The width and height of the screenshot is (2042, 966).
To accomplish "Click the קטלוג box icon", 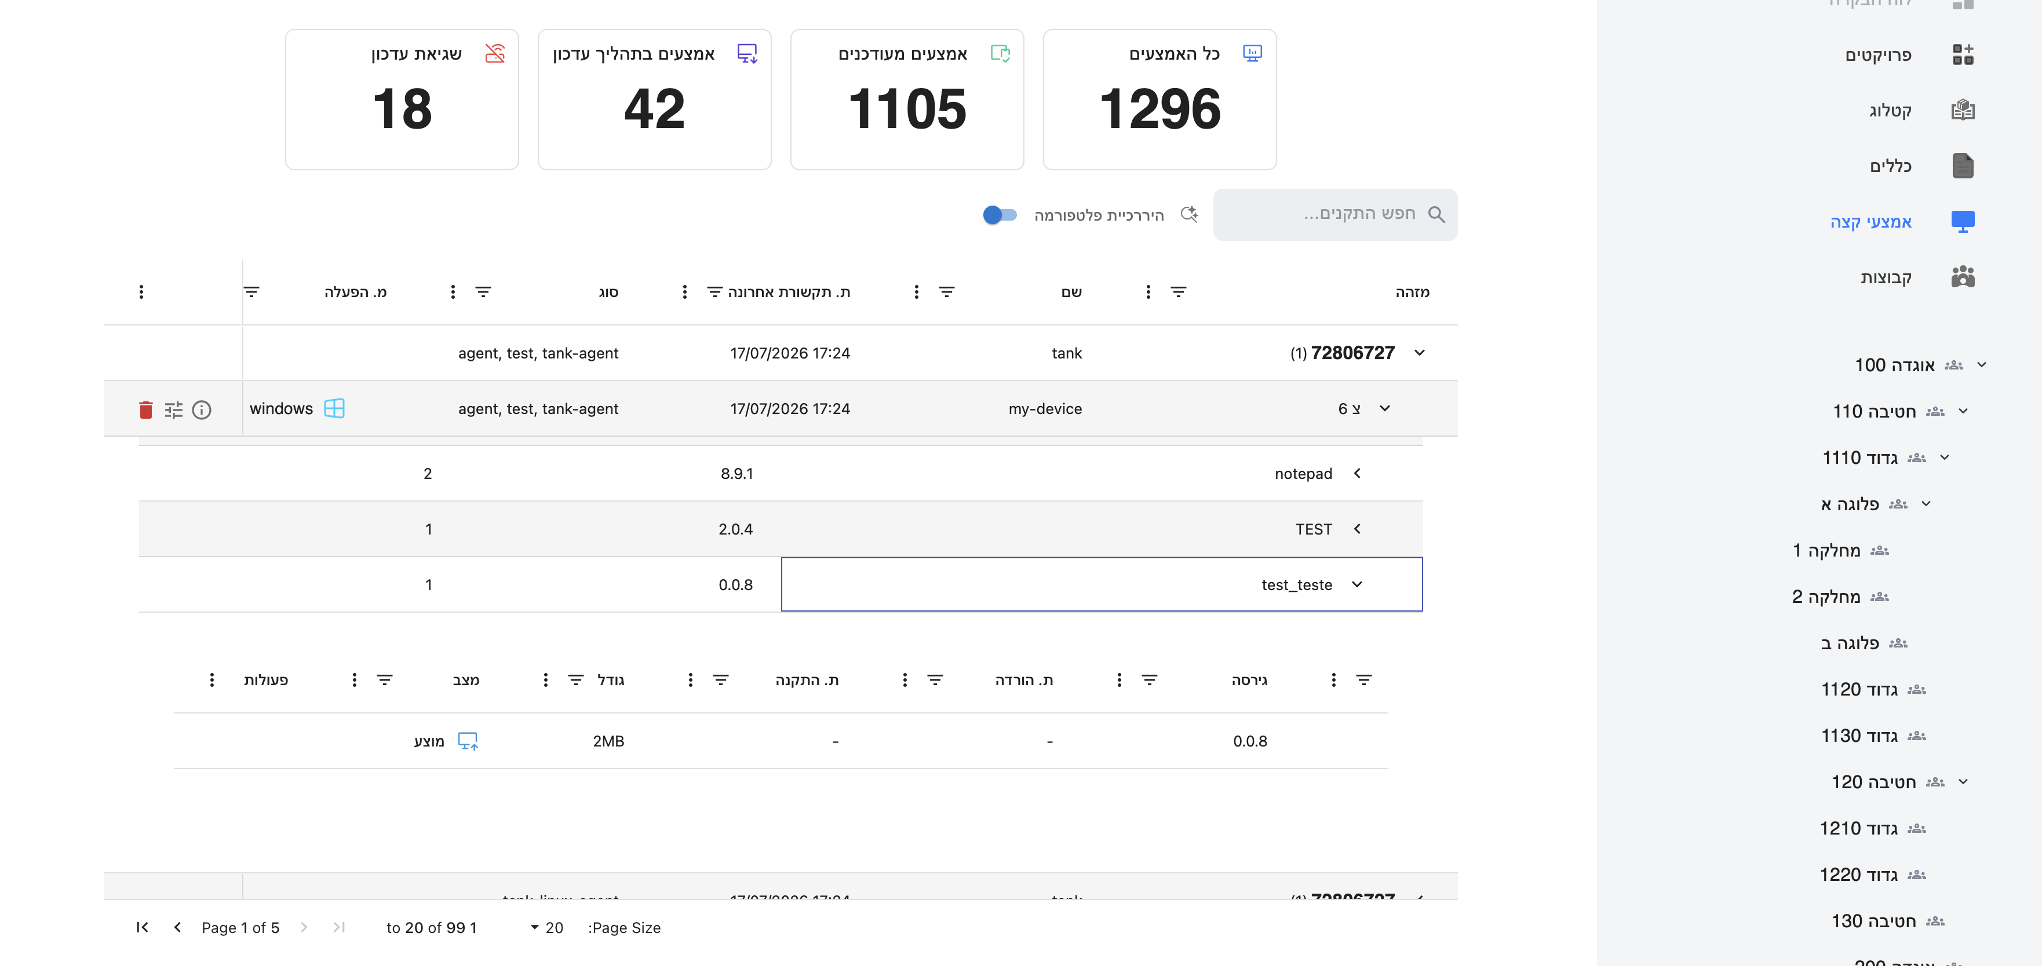I will coord(1963,110).
